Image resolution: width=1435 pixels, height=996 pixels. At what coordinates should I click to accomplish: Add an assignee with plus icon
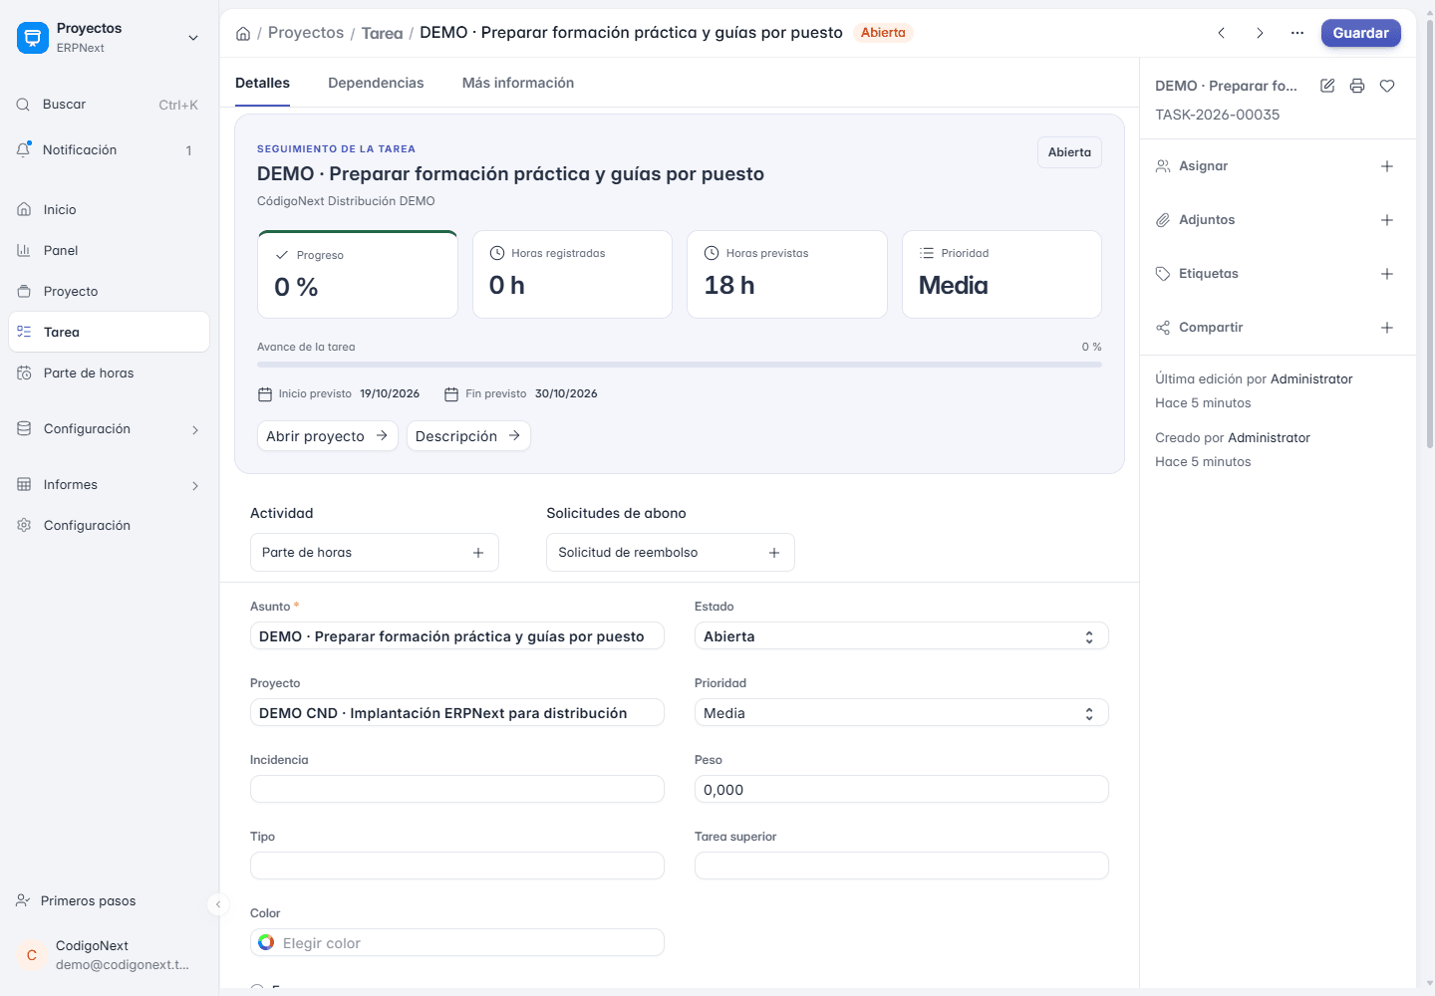tap(1387, 166)
